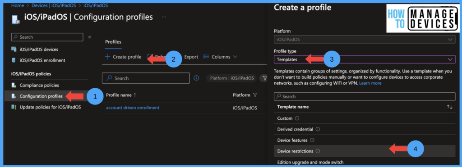Click the magnifier icon in sidebar search
Screen dimensions: 462x167
(15, 37)
